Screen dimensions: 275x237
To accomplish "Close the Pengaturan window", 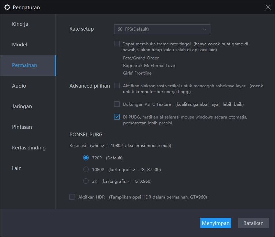I will coord(268,7).
